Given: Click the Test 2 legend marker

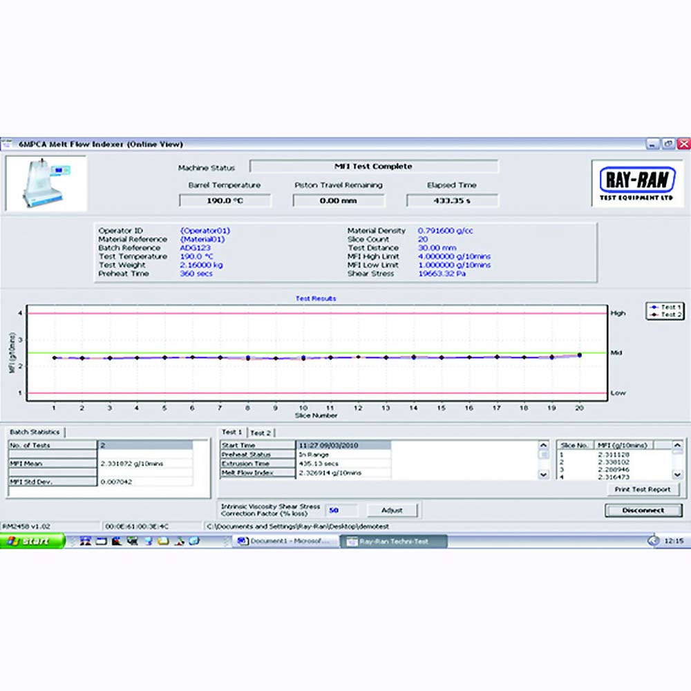Looking at the screenshot, I should pos(653,315).
